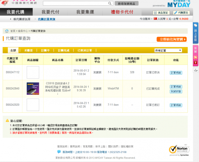Click the blue chat bubble service icon

[x=59, y=152]
